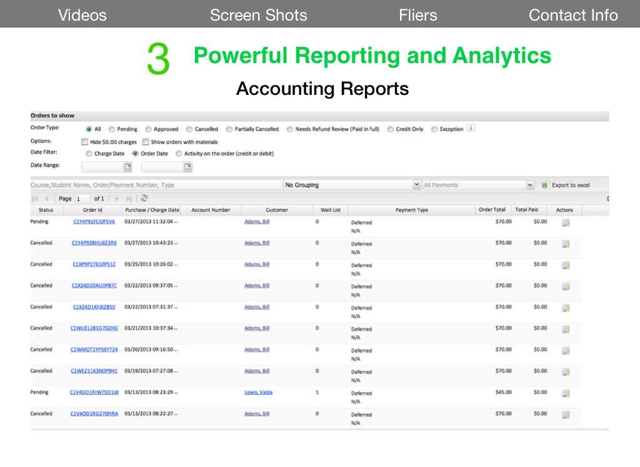Screen dimensions: 640x467
Task: Select the Pending order type radio button
Action: [112, 129]
